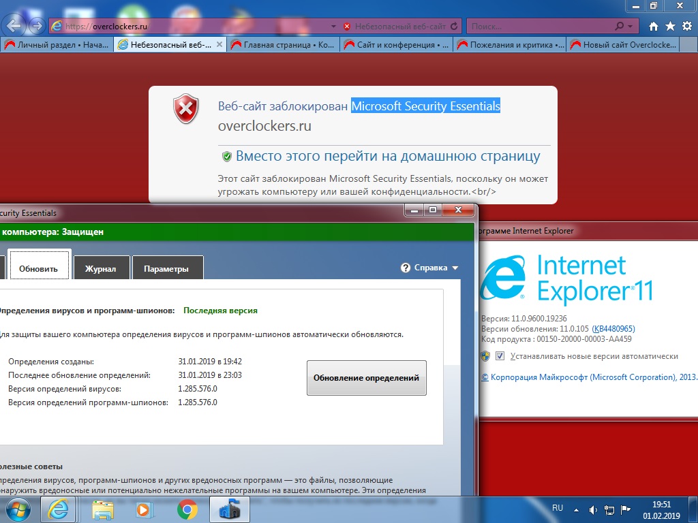Open the Tools gear menu
698x523 pixels.
coord(687,27)
